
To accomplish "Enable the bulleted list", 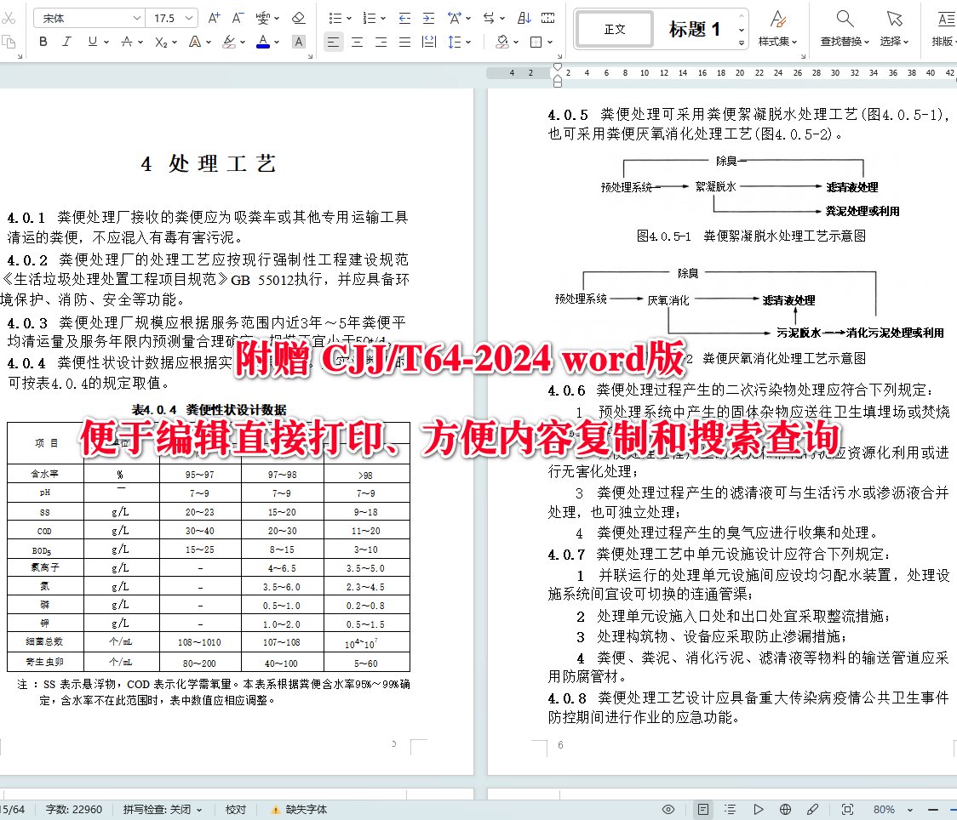I will click(x=335, y=17).
